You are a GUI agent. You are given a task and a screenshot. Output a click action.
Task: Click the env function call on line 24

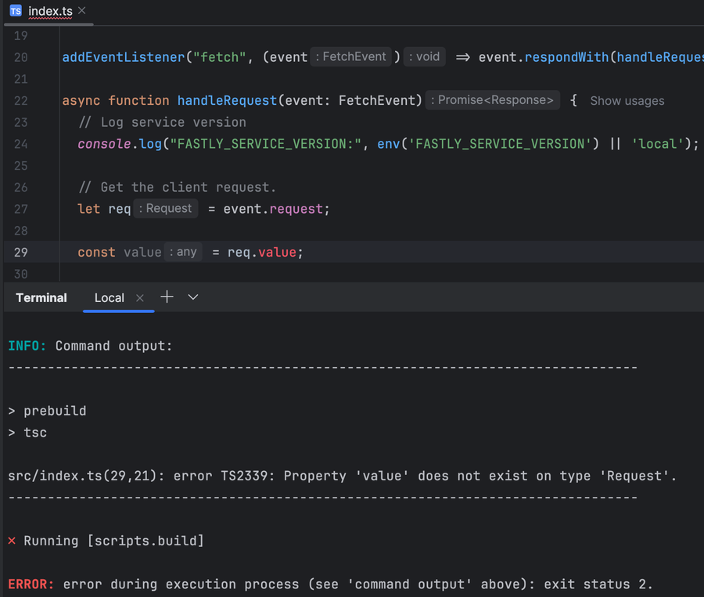(x=388, y=144)
